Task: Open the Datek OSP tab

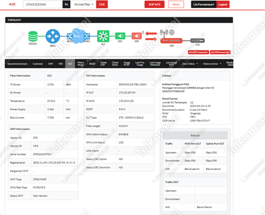Action: (x=103, y=64)
